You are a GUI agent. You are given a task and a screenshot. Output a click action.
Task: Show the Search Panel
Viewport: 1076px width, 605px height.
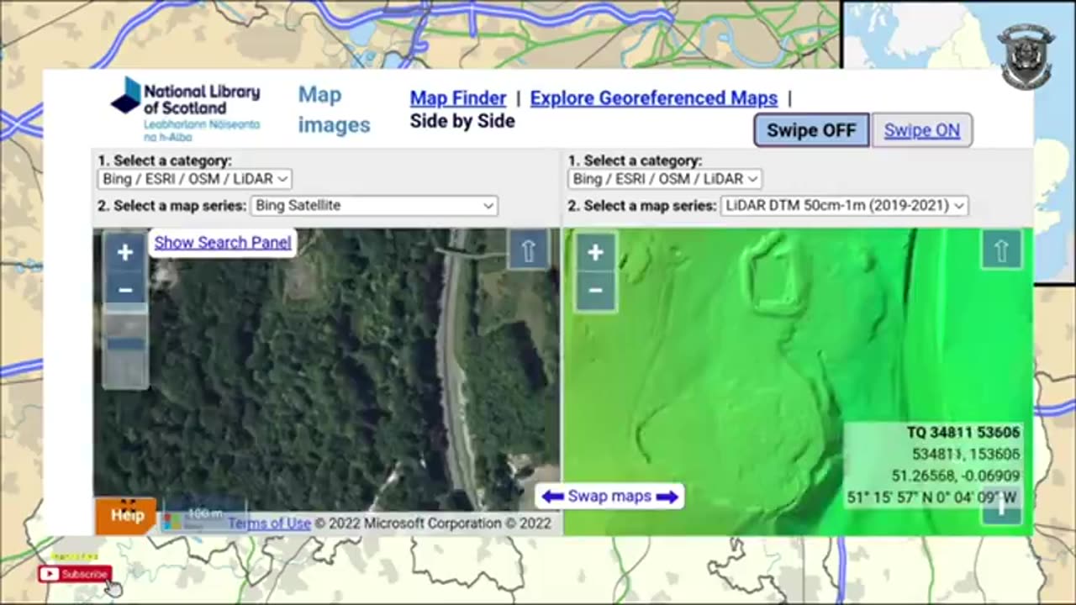point(223,242)
